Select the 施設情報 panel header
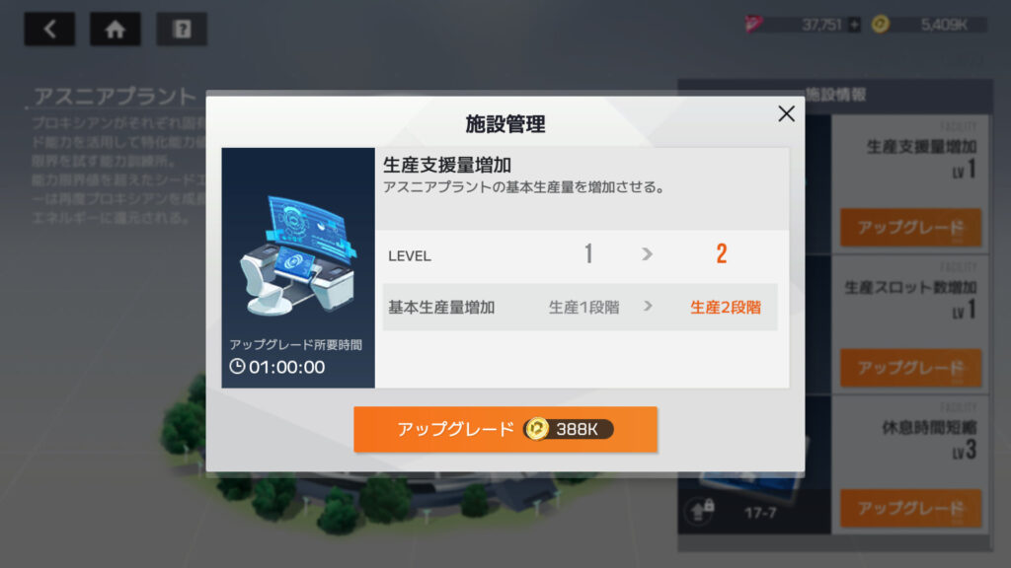Viewport: 1011px width, 568px height. coord(835,96)
